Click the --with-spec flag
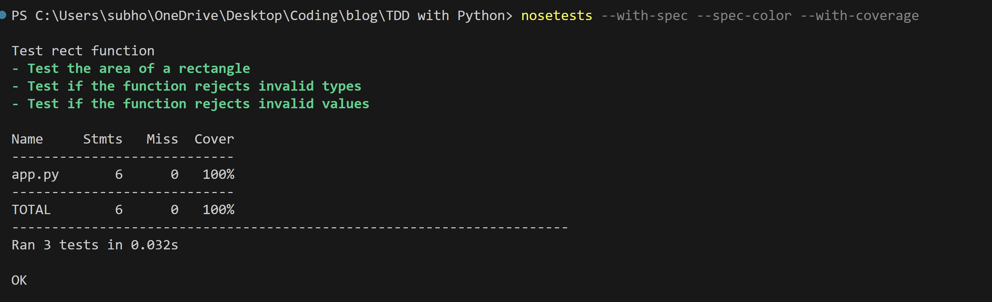Screen dimensions: 992x302 point(644,16)
